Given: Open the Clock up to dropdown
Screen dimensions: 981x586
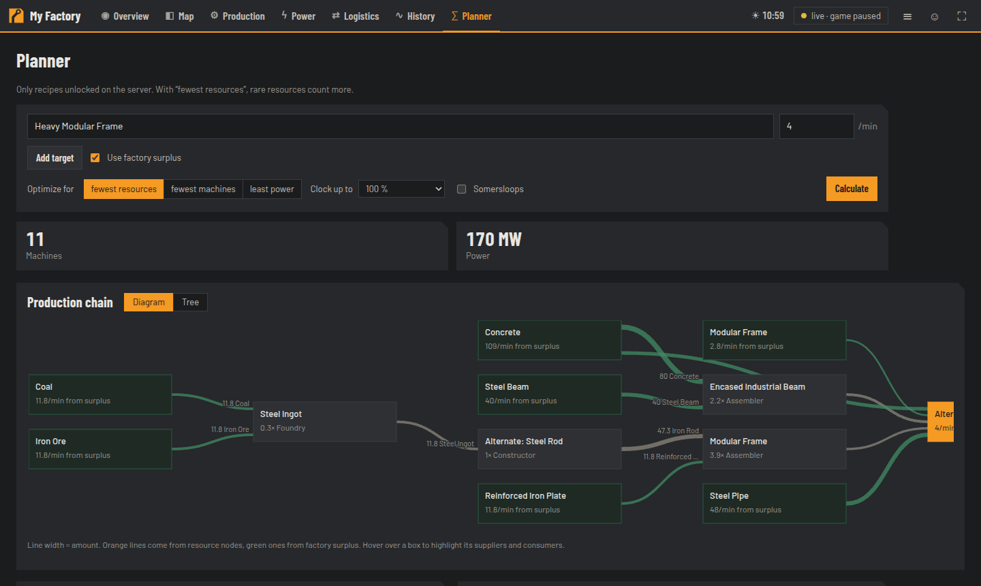Looking at the screenshot, I should tap(401, 189).
